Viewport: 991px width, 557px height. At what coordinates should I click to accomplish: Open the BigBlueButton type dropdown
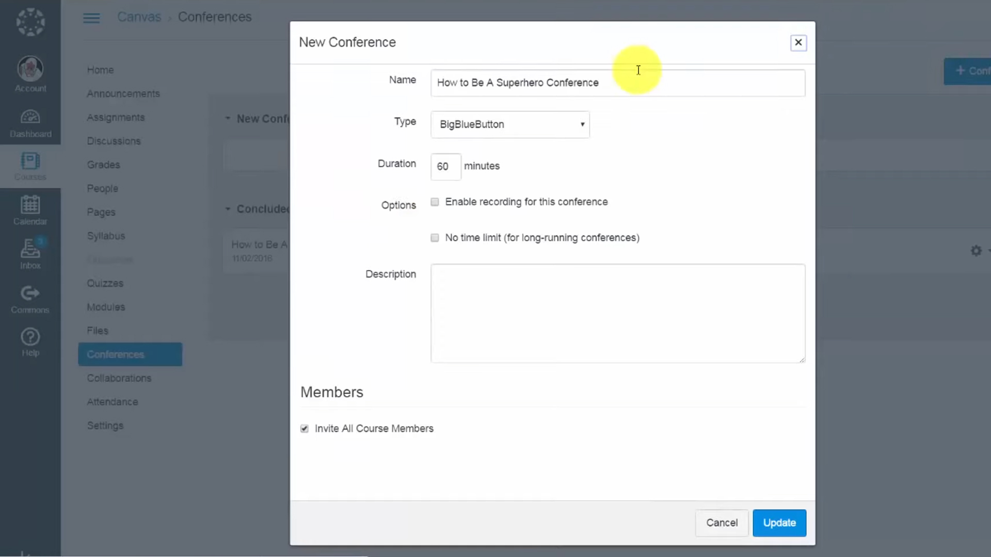(x=510, y=124)
